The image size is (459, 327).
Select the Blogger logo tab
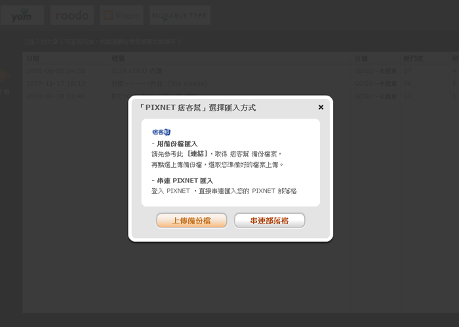tap(122, 15)
